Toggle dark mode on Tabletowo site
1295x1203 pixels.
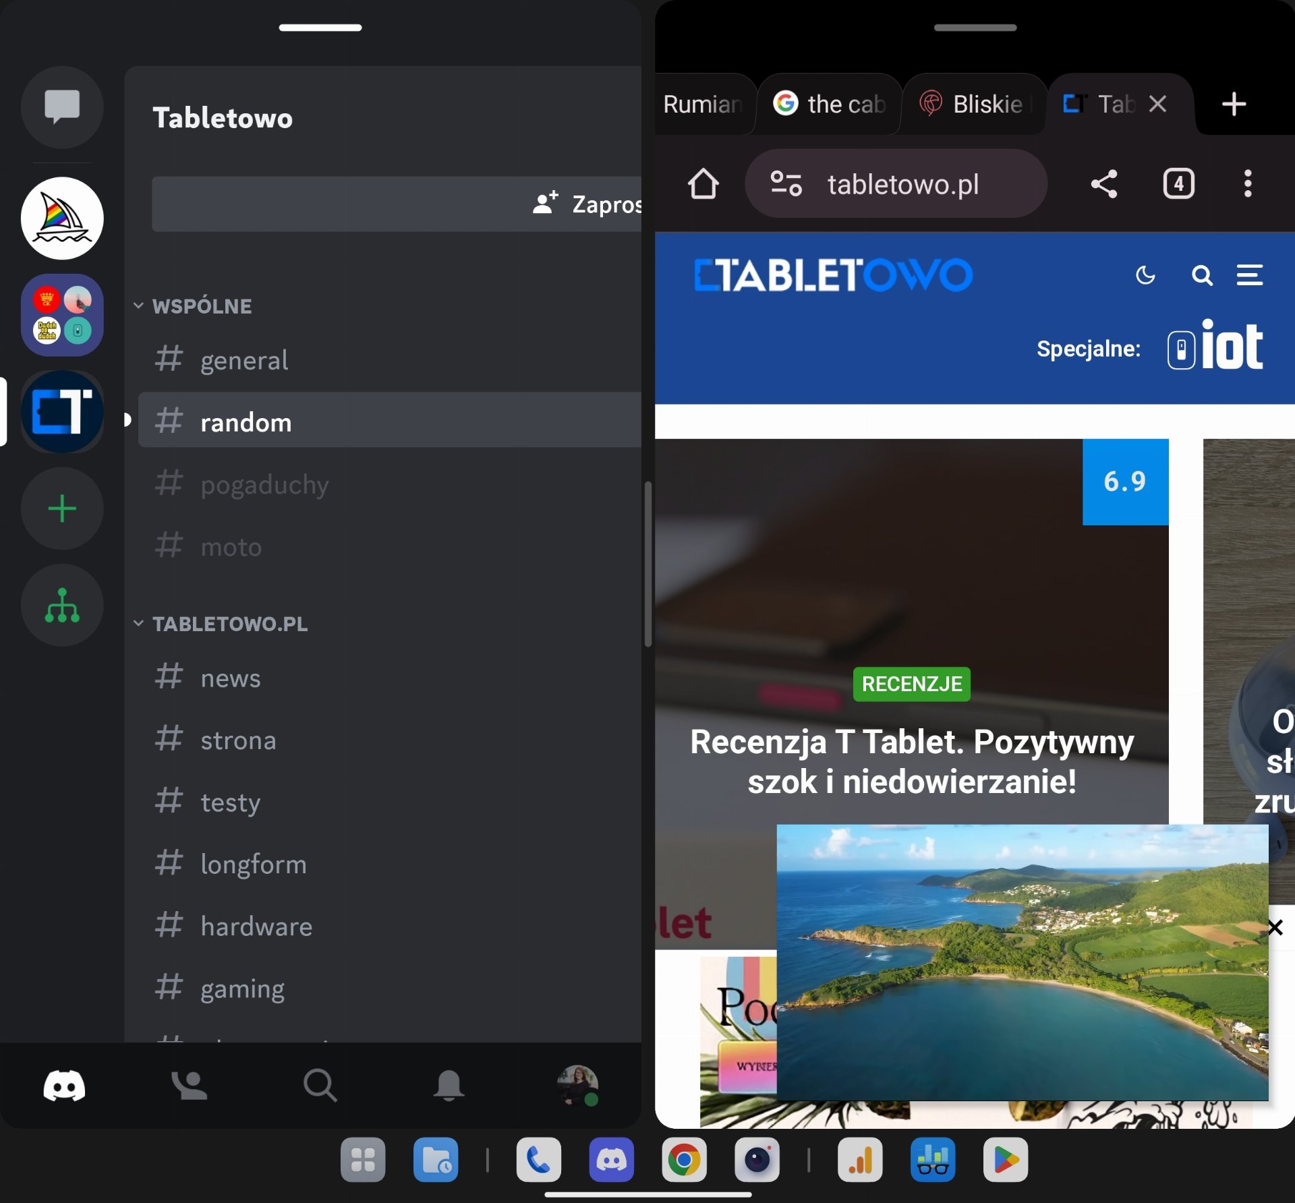tap(1145, 275)
